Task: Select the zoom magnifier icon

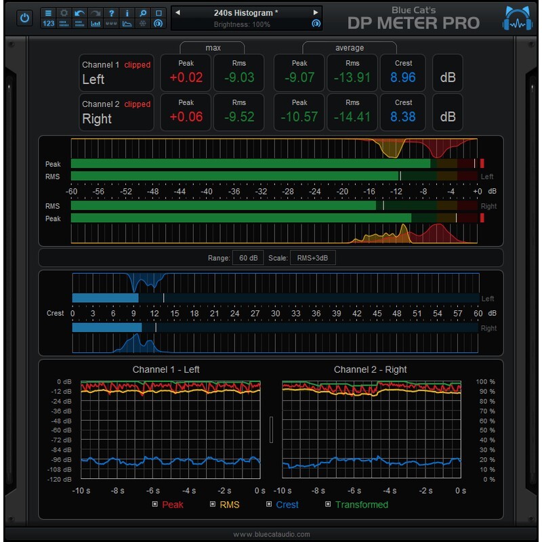Action: (142, 12)
